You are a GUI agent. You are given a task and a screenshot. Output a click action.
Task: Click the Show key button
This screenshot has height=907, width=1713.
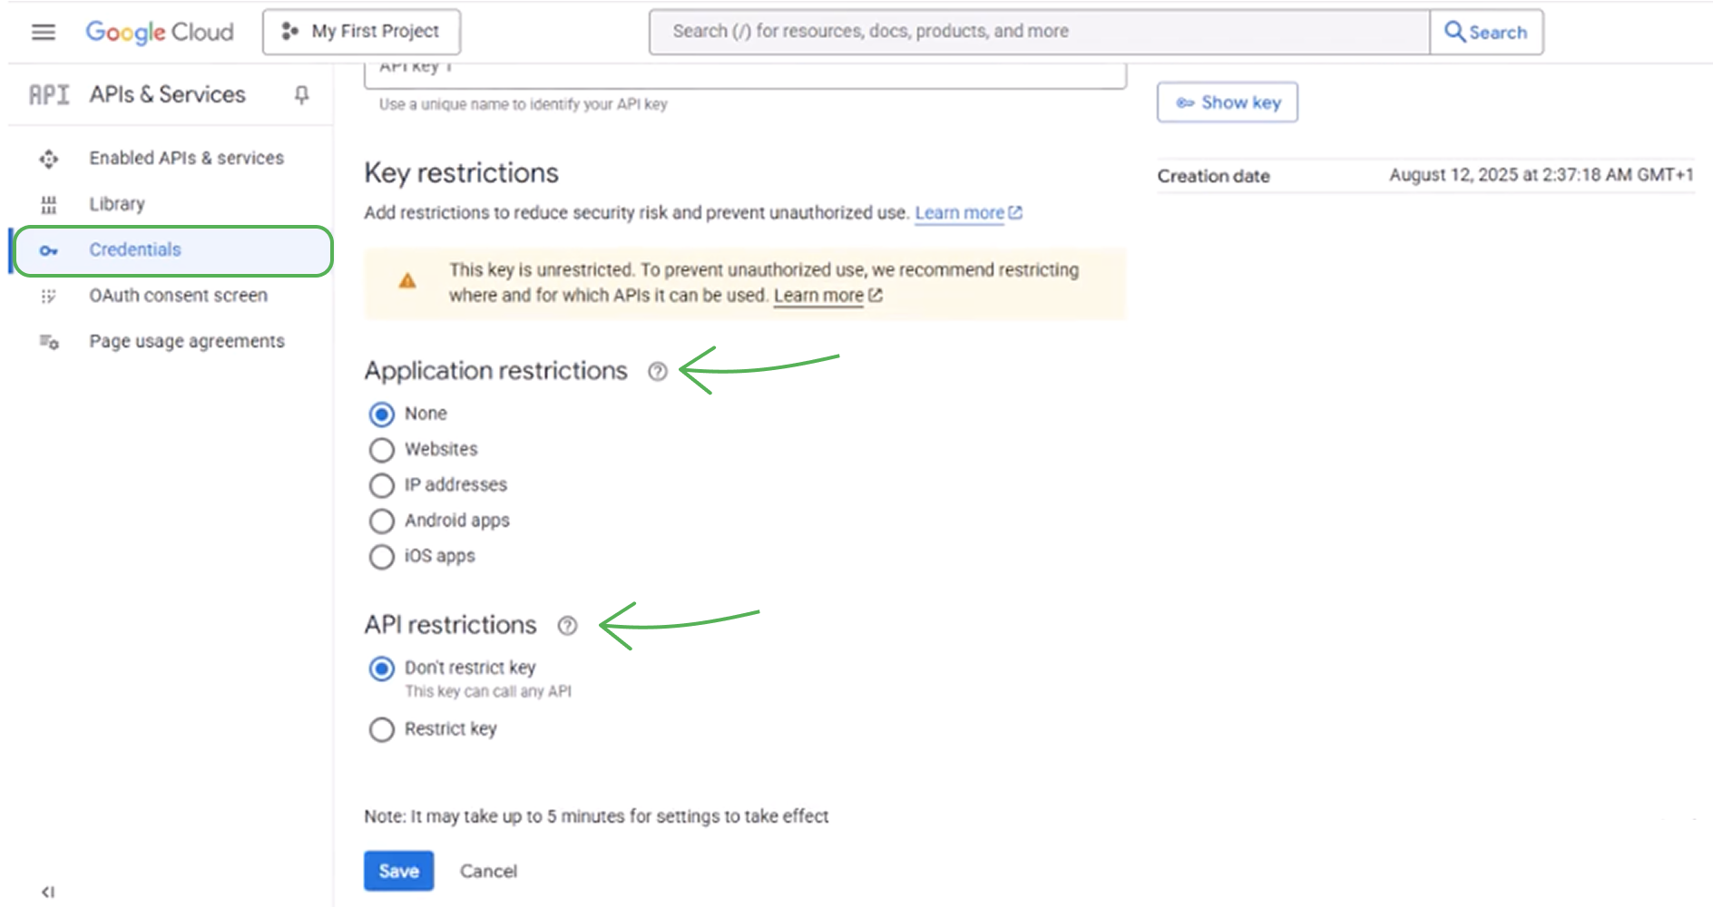(1227, 102)
